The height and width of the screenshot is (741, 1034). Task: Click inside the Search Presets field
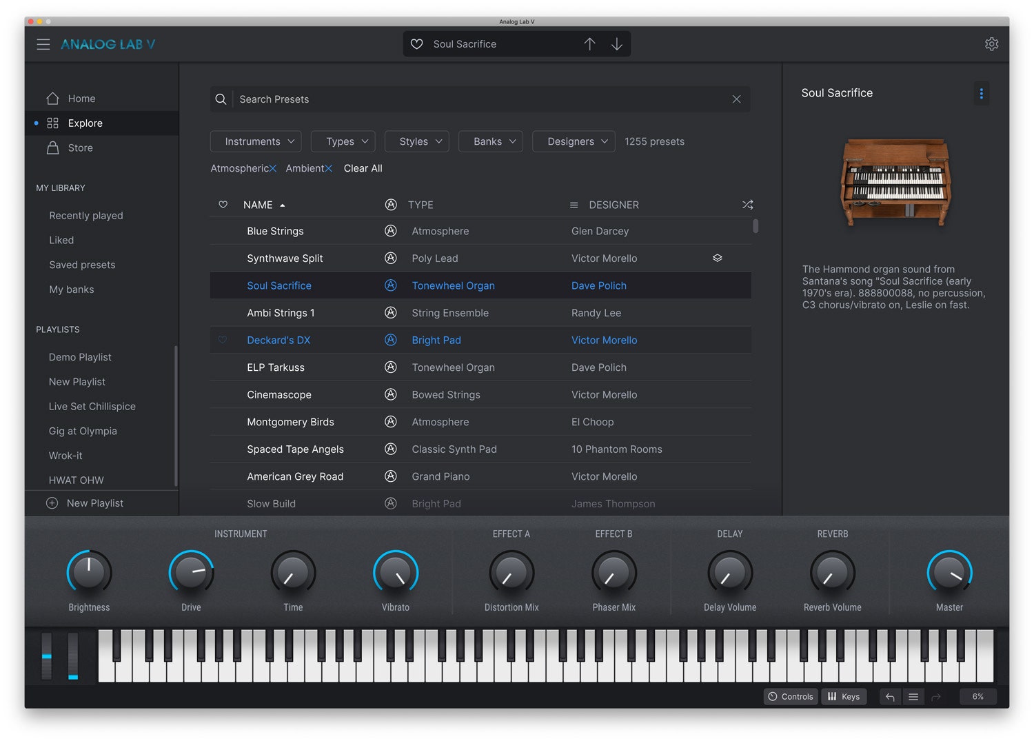(414, 99)
